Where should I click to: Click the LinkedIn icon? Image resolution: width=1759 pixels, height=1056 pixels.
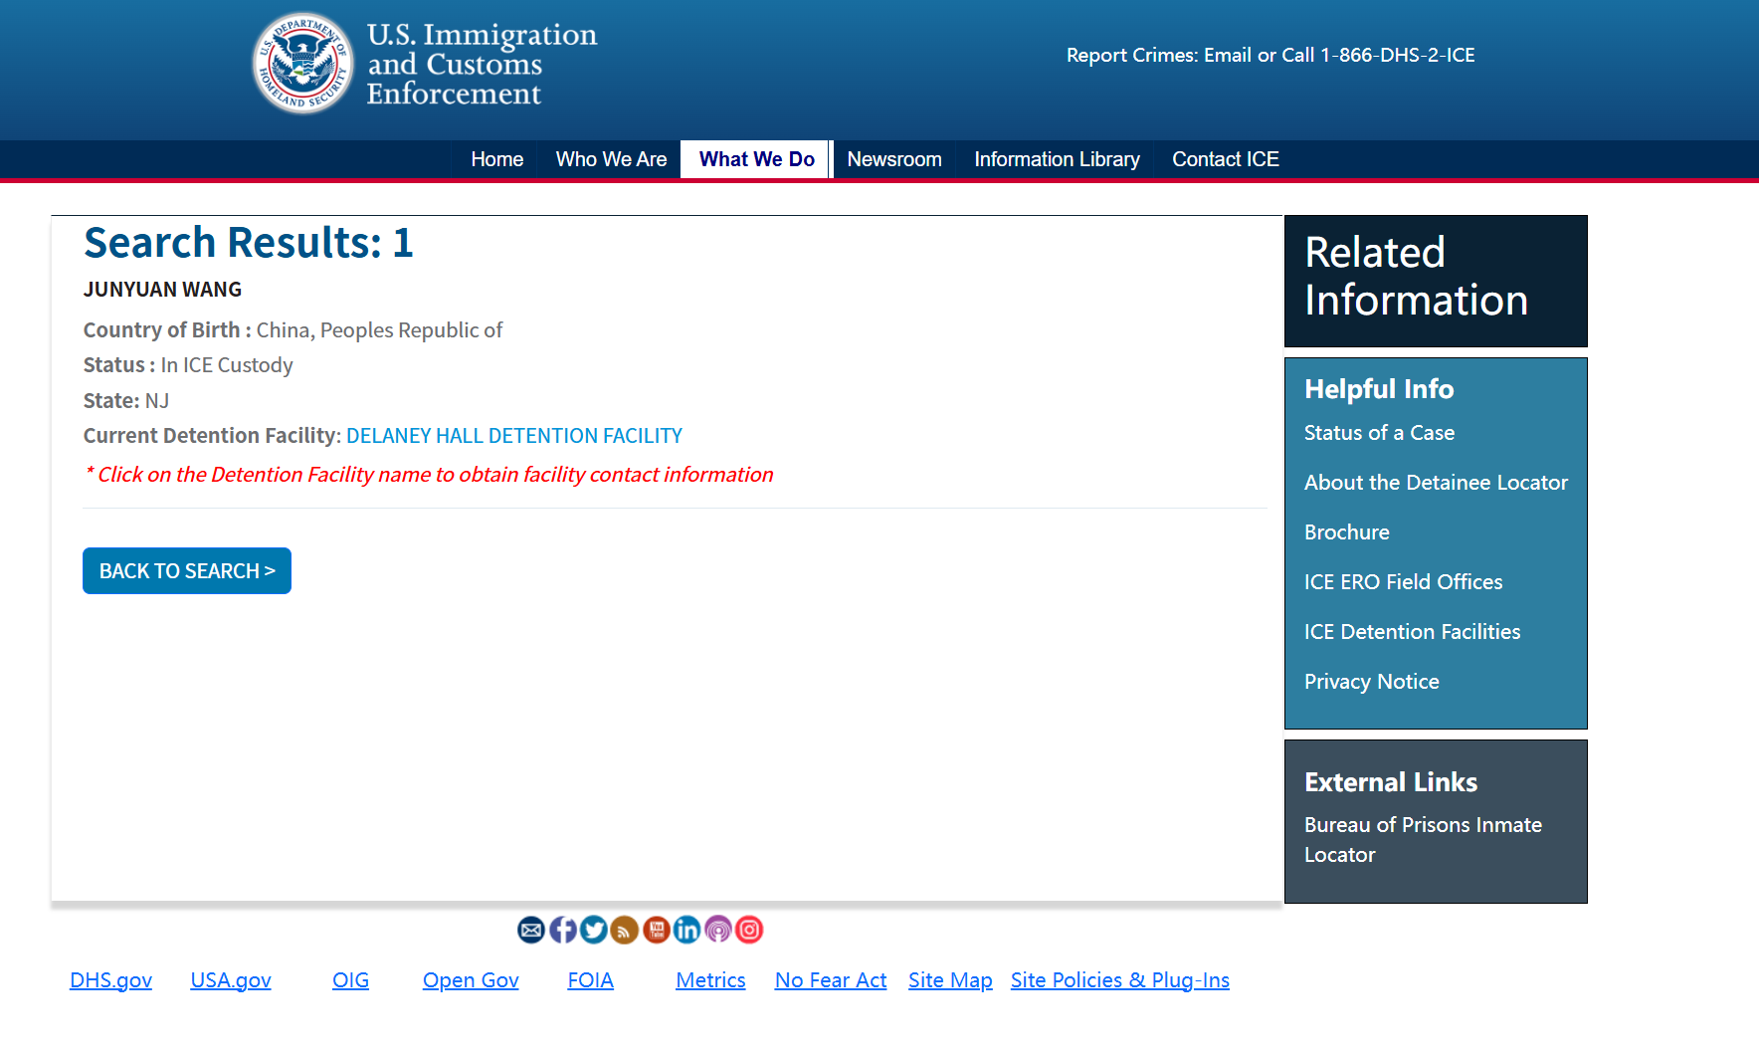click(x=687, y=930)
